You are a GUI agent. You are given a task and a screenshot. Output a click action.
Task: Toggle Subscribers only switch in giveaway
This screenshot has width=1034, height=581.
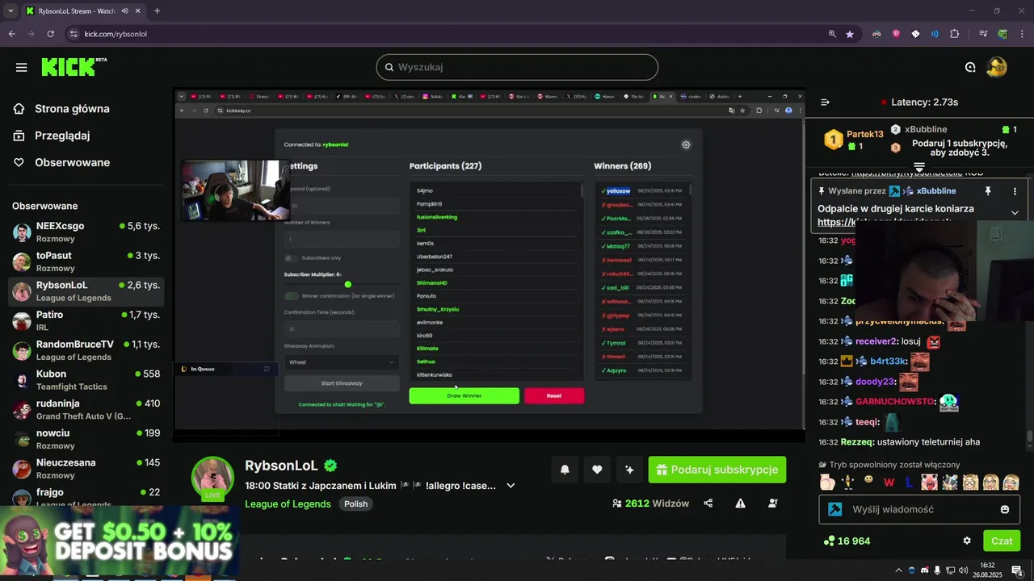point(291,258)
